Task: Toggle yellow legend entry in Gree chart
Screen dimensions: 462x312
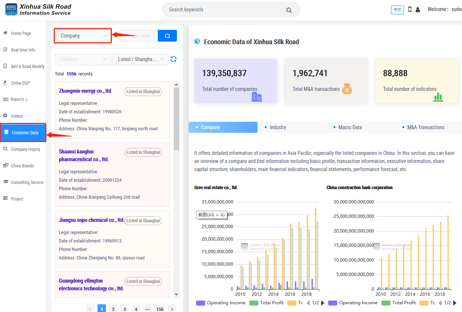Action: [x=295, y=303]
